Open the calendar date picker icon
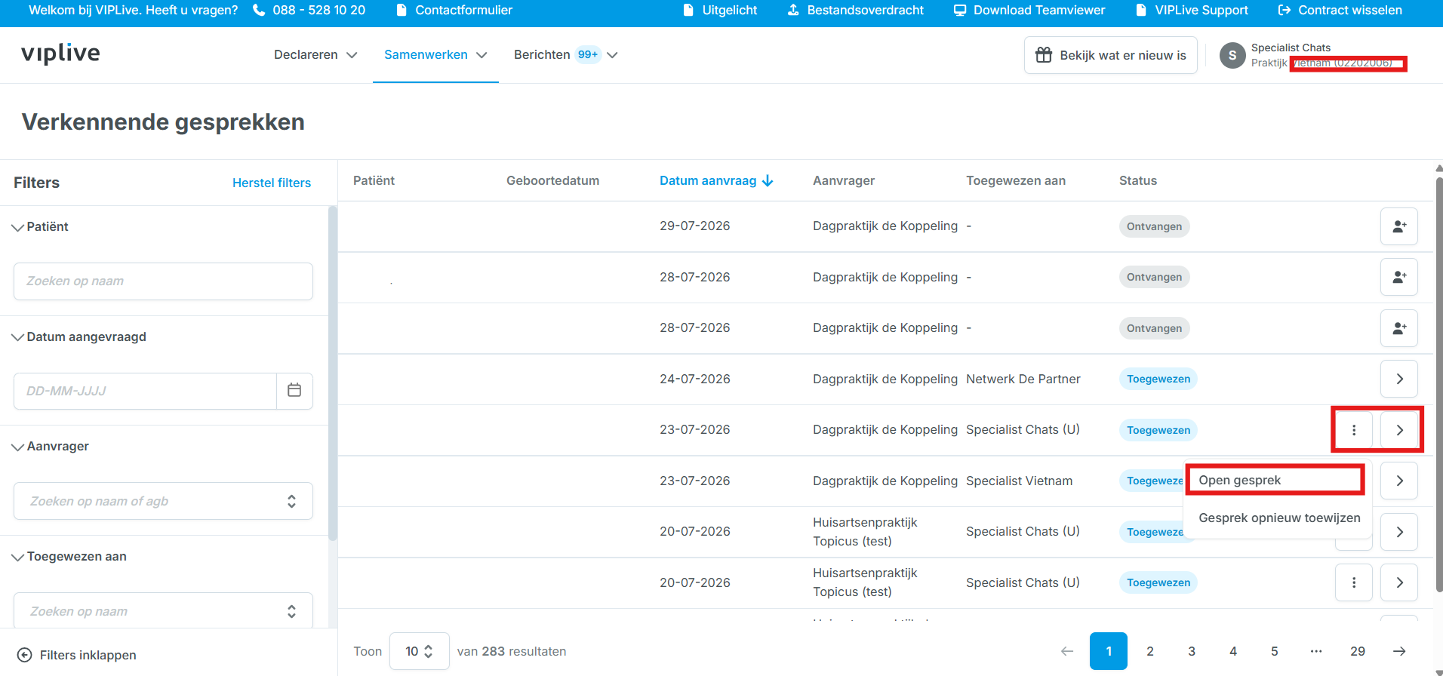The width and height of the screenshot is (1443, 676). click(294, 390)
